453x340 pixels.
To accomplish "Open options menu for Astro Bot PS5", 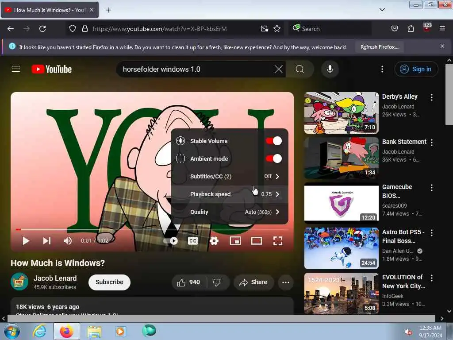I will coord(432,233).
